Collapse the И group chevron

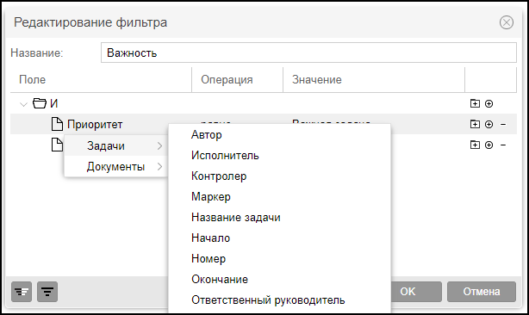pyautogui.click(x=23, y=104)
